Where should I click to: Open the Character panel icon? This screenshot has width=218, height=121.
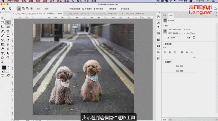[x=158, y=23]
